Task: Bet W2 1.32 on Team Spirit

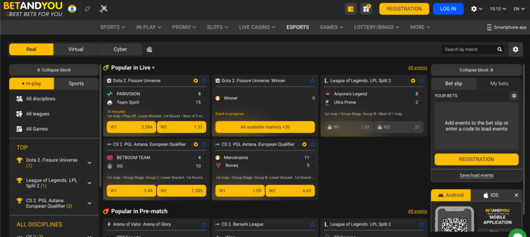Action: (182, 127)
